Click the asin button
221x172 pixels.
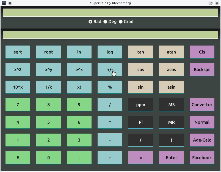tap(172, 87)
